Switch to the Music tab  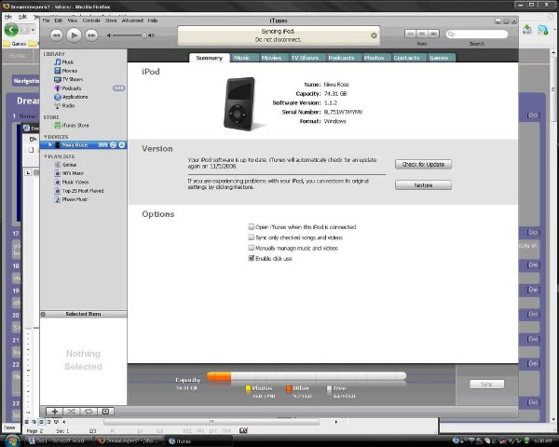(x=241, y=58)
